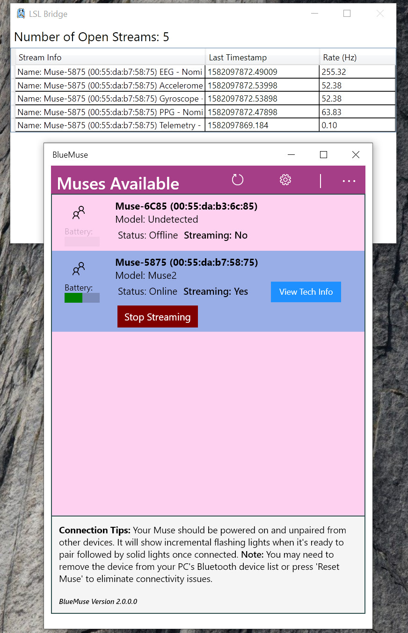Click 'Streaming: No' text
This screenshot has height=633, width=408.
[216, 235]
